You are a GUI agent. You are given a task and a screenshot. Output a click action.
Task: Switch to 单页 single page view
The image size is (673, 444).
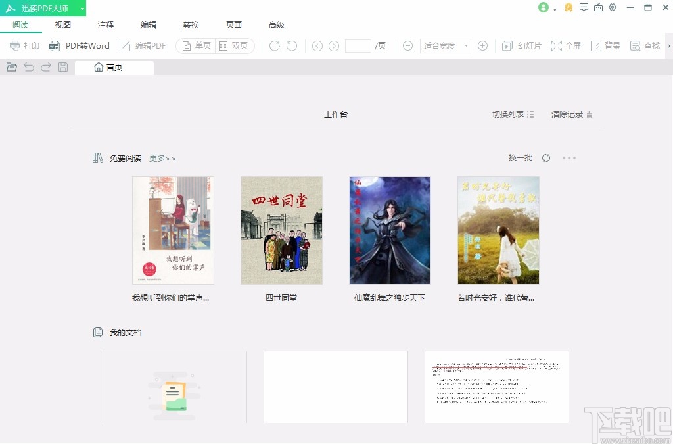tap(197, 45)
